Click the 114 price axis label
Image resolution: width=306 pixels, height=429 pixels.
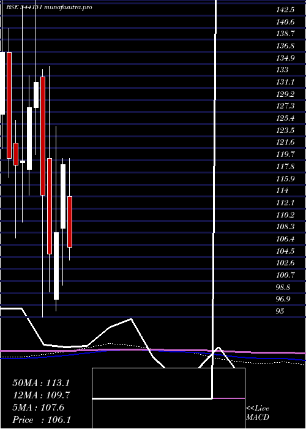coord(282,191)
